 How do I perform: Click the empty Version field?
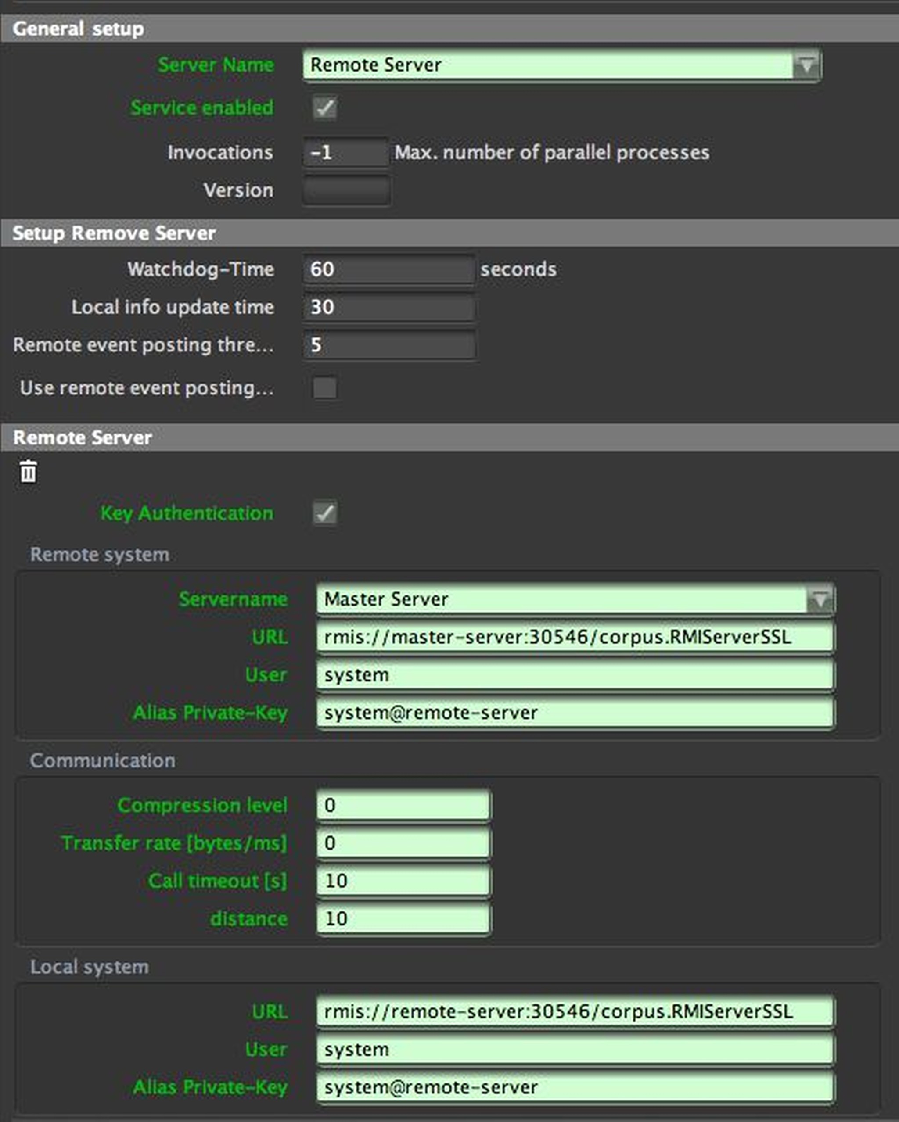pyautogui.click(x=345, y=190)
